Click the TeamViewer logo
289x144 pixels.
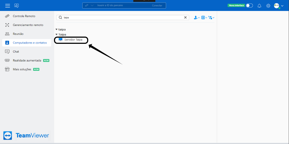pos(26,136)
